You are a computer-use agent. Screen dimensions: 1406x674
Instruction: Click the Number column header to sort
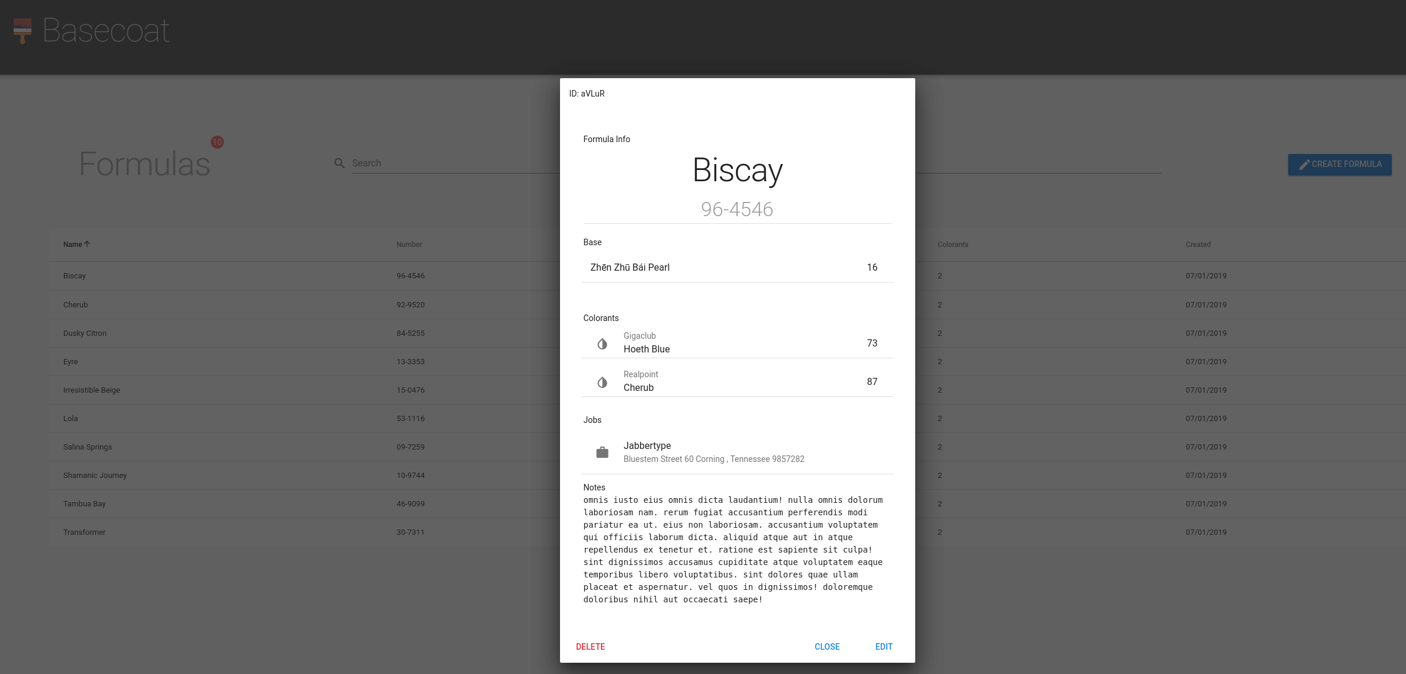(408, 243)
